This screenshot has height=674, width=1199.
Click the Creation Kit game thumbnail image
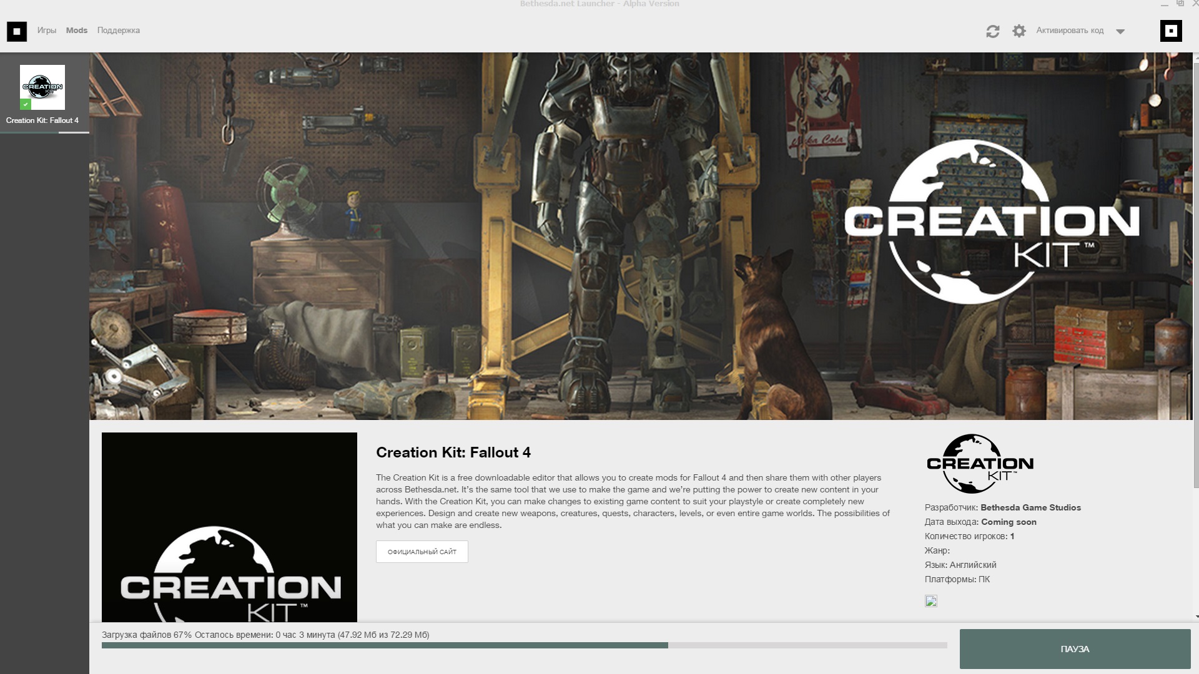point(42,87)
